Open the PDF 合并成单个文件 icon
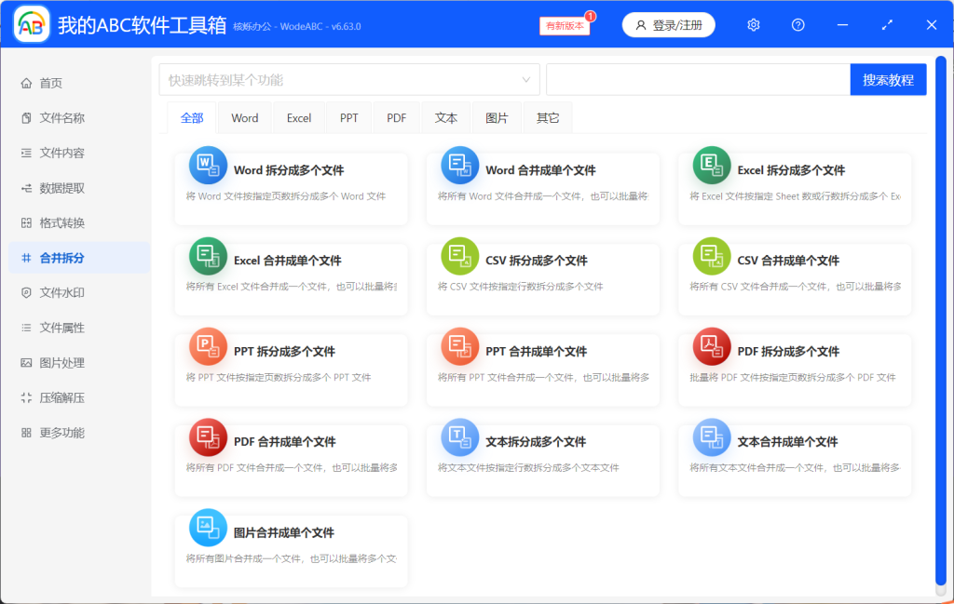The height and width of the screenshot is (604, 954). (208, 436)
